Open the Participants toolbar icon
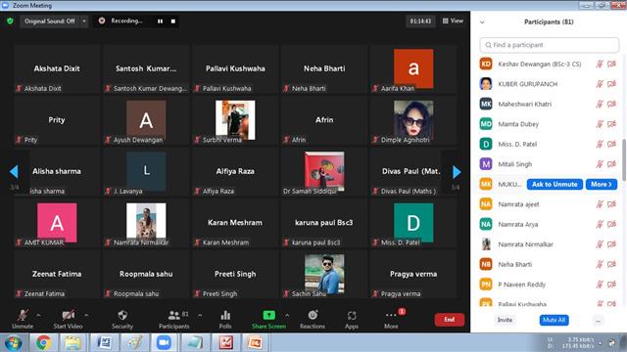Viewport: 627px width, 352px height. click(174, 315)
